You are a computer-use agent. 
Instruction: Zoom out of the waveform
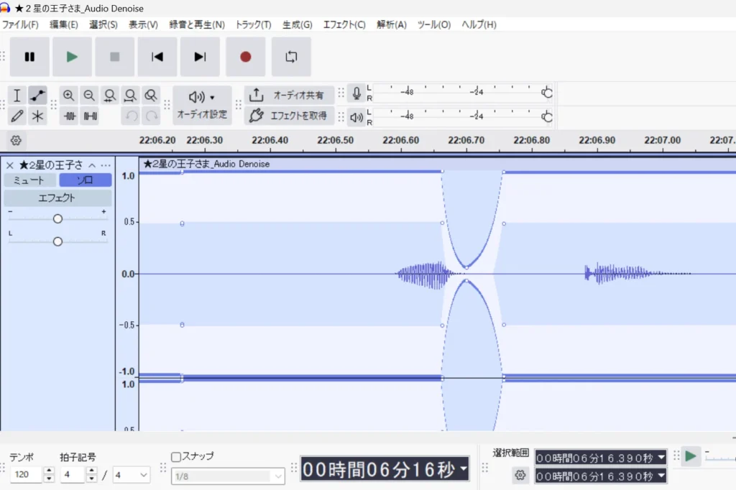point(89,95)
